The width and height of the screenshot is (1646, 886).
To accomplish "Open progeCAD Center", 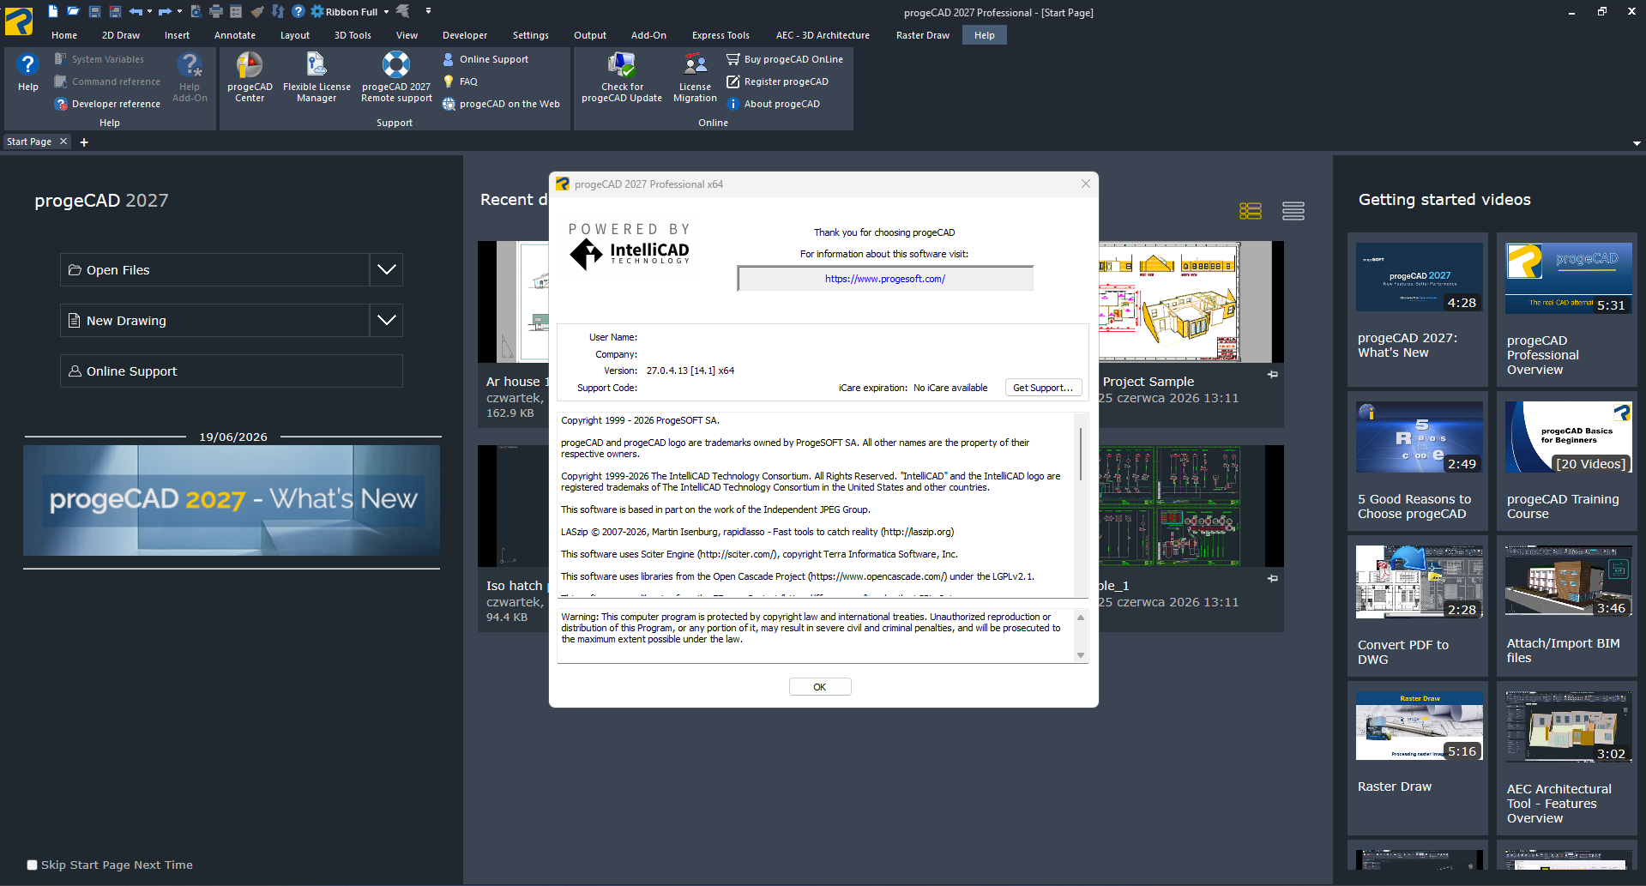I will [x=250, y=77].
